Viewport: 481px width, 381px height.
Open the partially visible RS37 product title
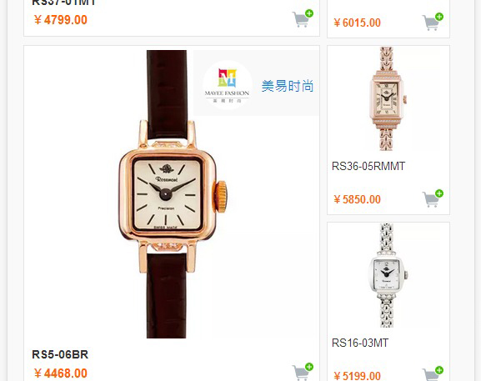[x=64, y=3]
